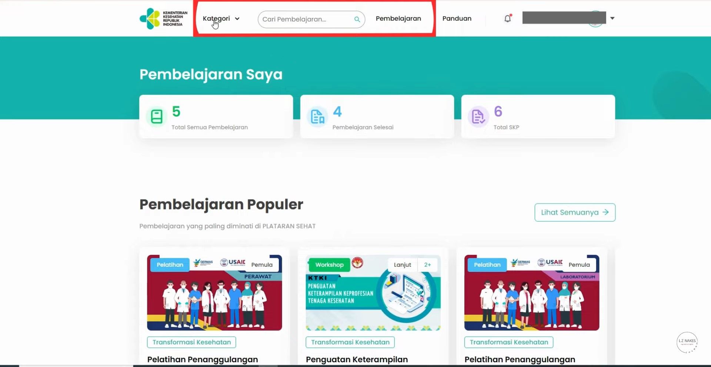Open the Pembelajaran menu item
Image resolution: width=711 pixels, height=367 pixels.
click(x=398, y=18)
